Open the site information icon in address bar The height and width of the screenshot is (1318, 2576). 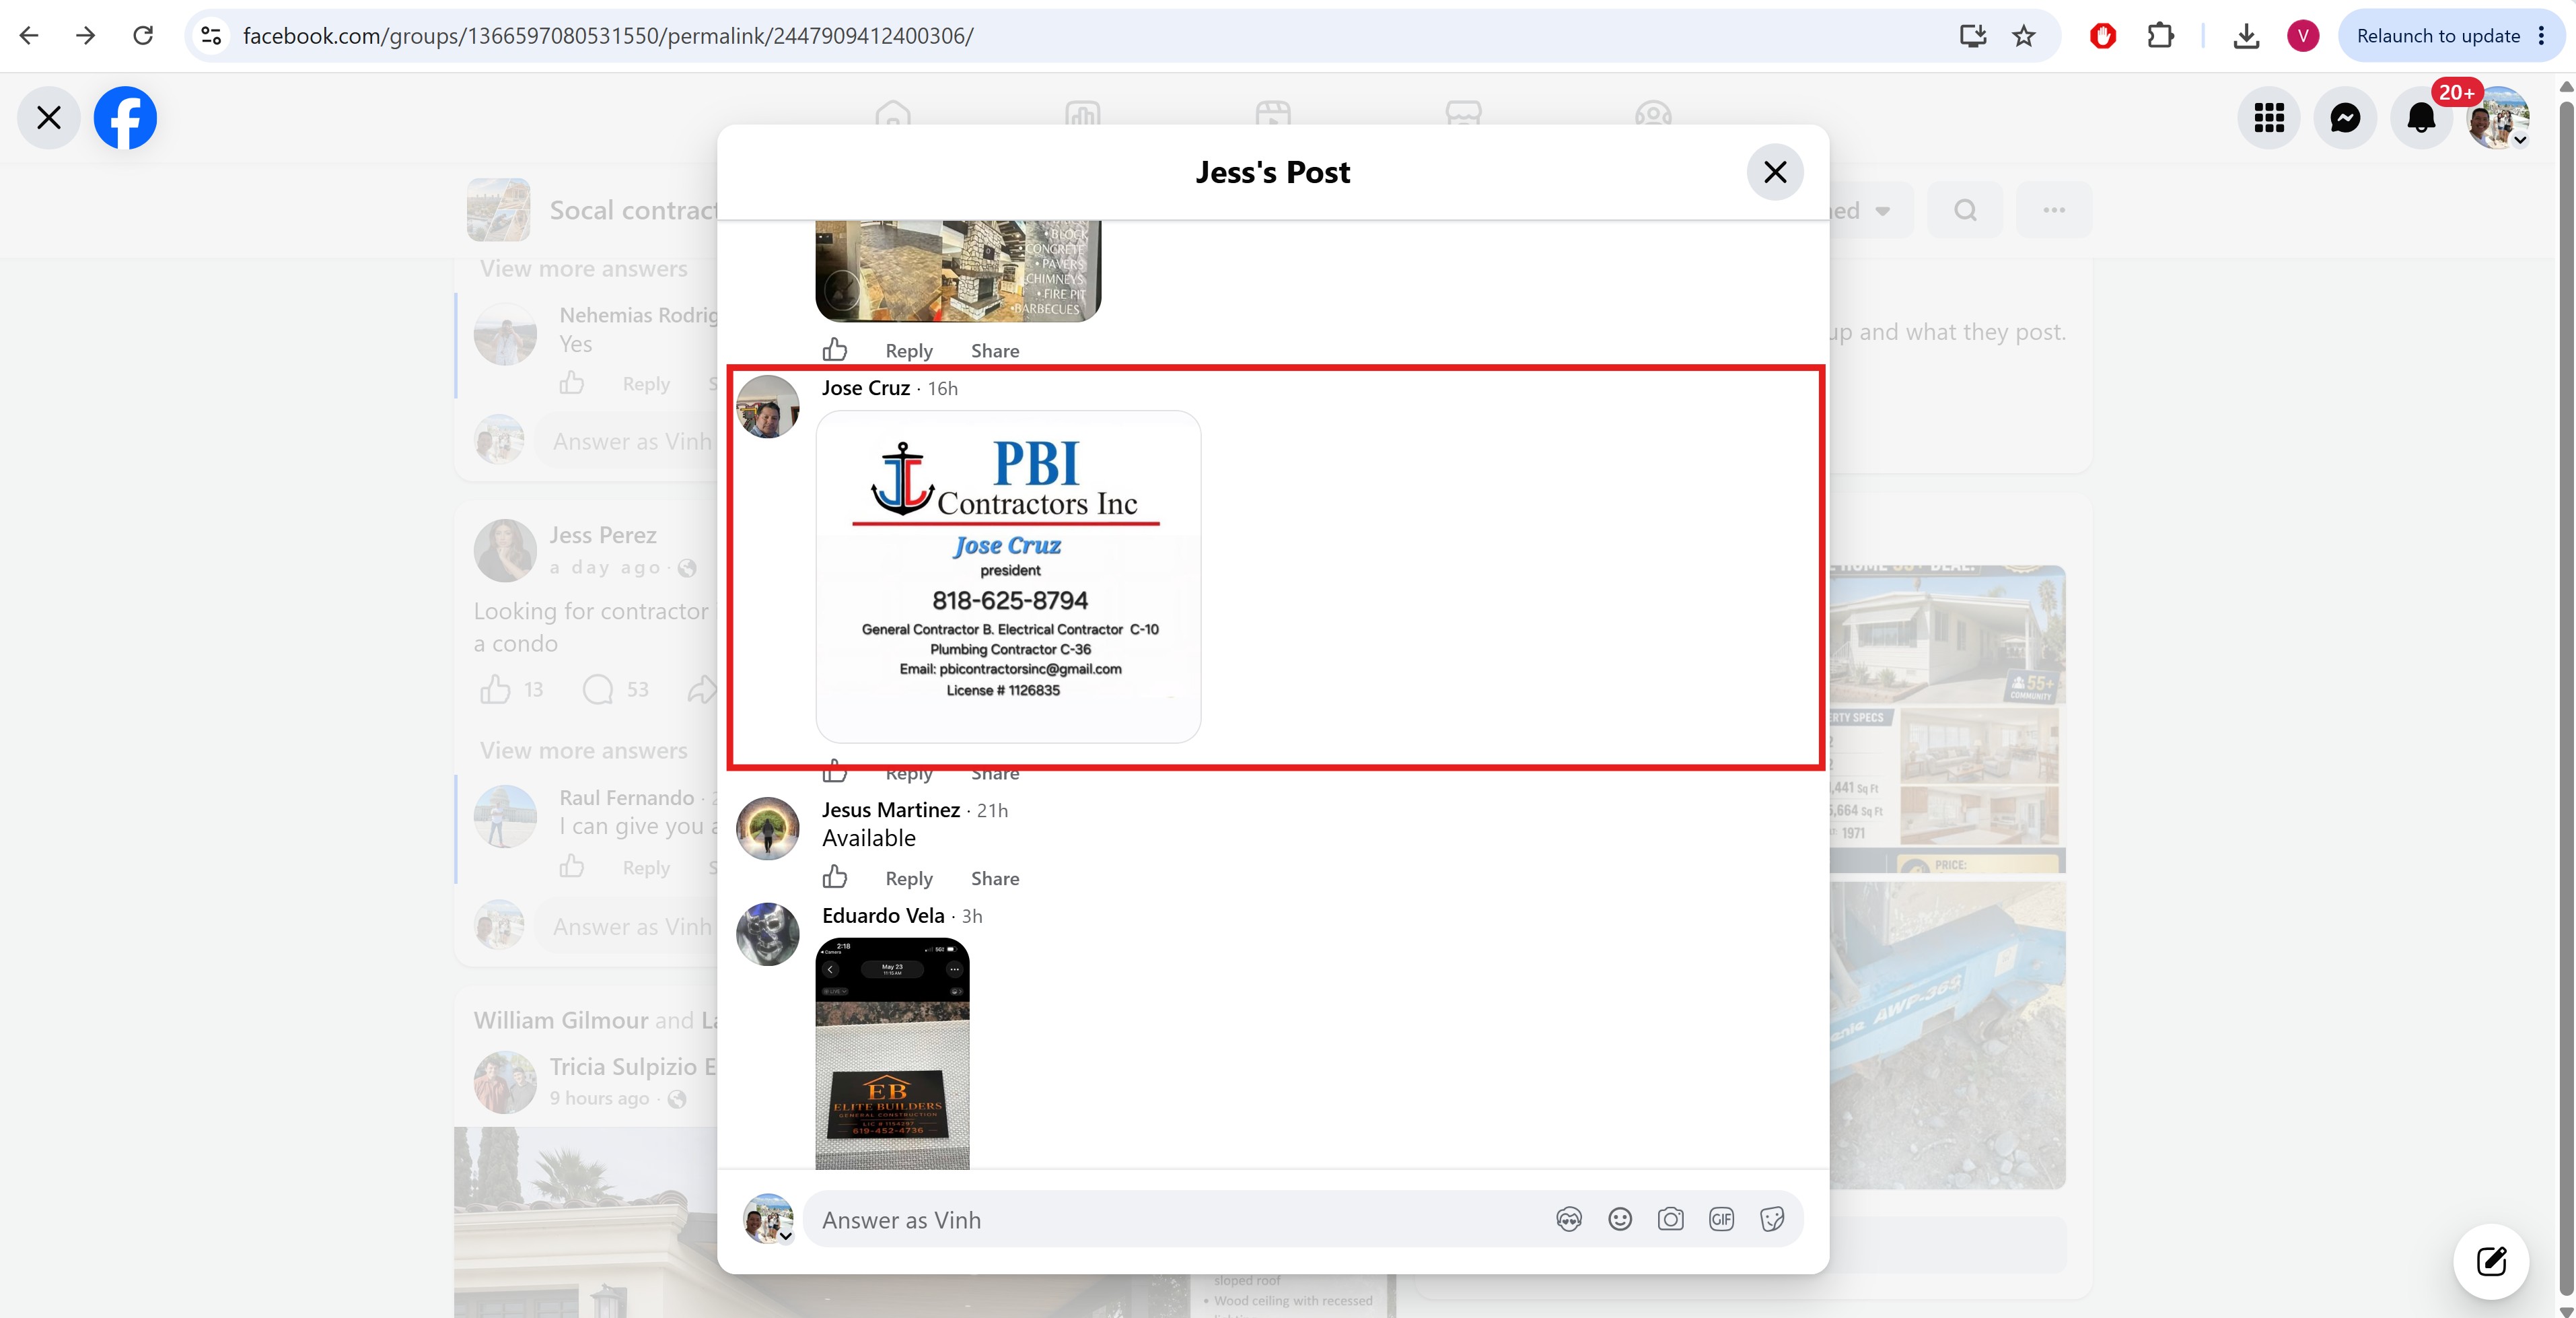click(x=211, y=36)
